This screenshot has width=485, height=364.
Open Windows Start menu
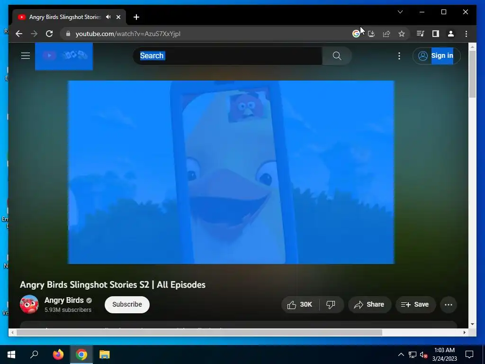coord(11,355)
